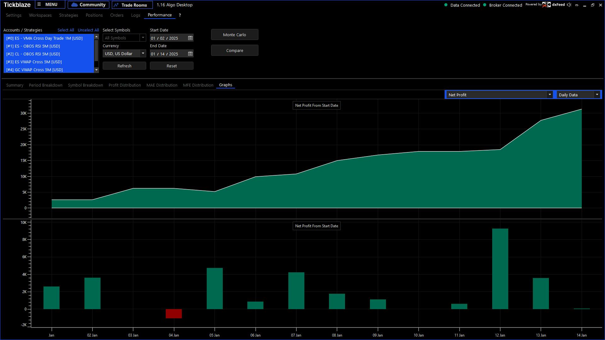Click the Unselect All link
The width and height of the screenshot is (605, 340).
88,30
